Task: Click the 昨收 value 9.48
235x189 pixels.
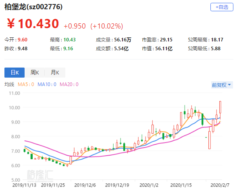Action: tap(23, 49)
